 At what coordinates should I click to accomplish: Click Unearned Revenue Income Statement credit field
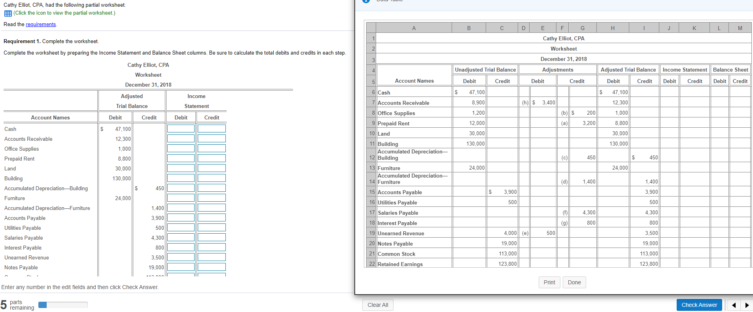(x=212, y=257)
